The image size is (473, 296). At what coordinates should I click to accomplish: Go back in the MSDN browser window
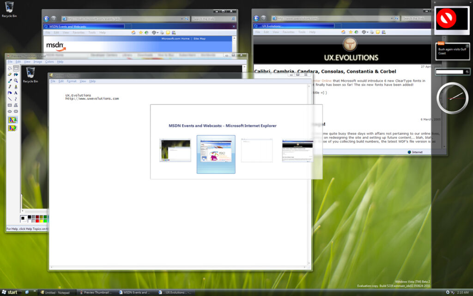[47, 18]
